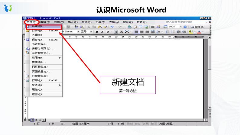Choose 页面设置(U)... in File menu

(x=44, y=71)
